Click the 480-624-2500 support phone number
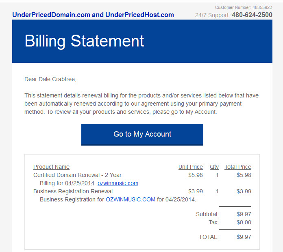Screen dimensions: 283x252 click(252, 15)
